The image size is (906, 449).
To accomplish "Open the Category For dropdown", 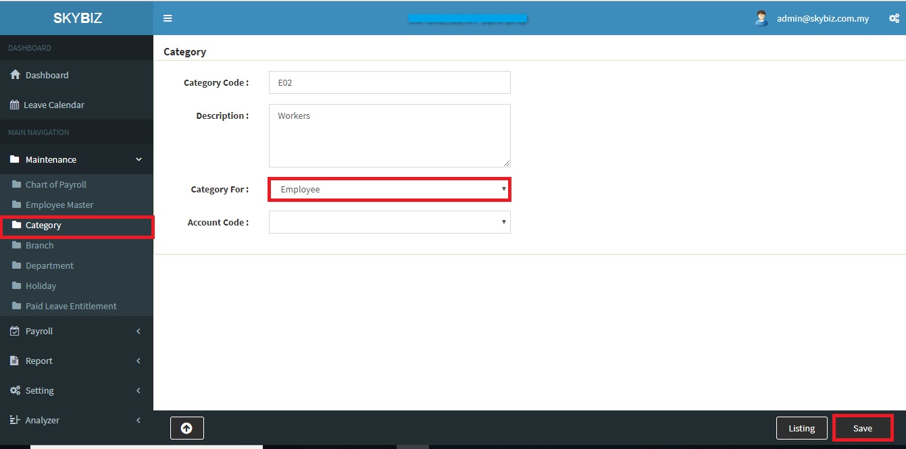I will click(x=389, y=190).
